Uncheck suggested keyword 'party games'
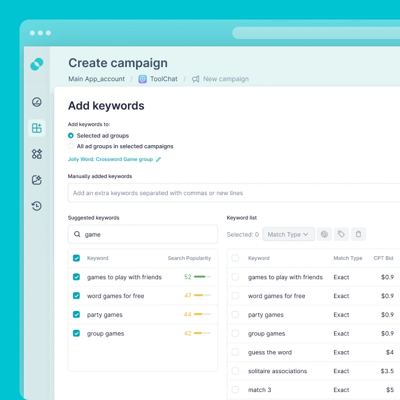 coord(76,315)
